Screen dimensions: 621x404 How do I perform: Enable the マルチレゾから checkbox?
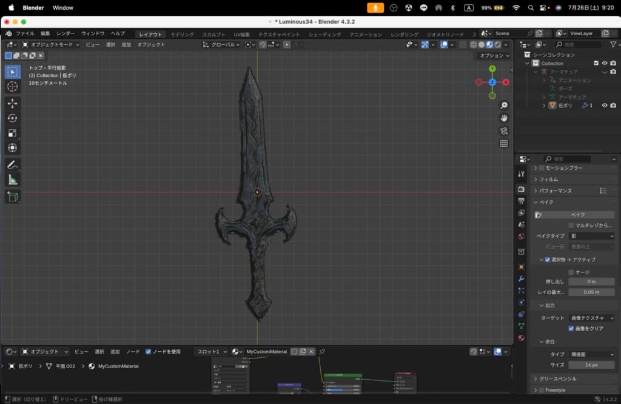[571, 225]
